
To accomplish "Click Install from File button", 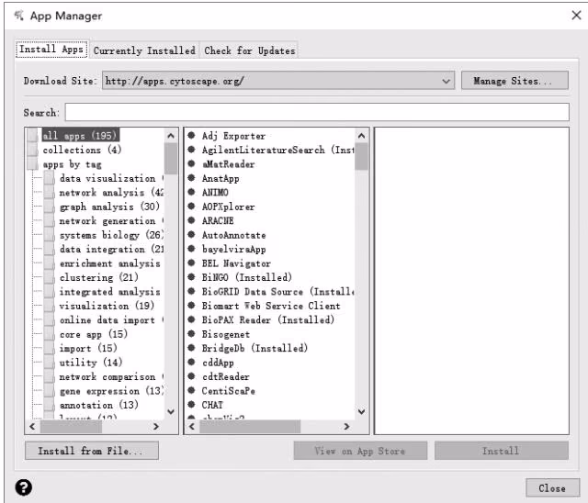I will click(92, 451).
